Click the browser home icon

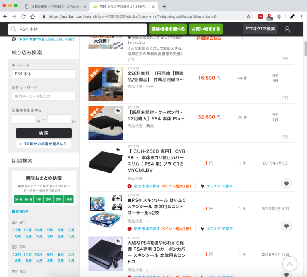pos(32,16)
